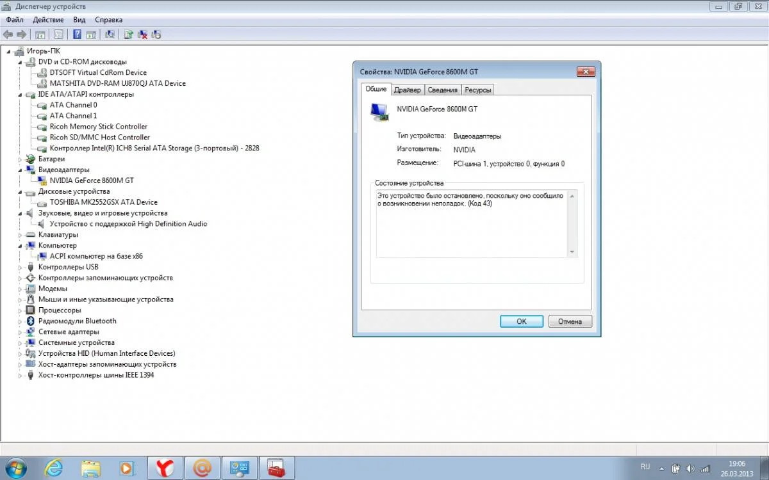Switch to the Ресурсы tab
769x480 pixels.
tap(477, 90)
